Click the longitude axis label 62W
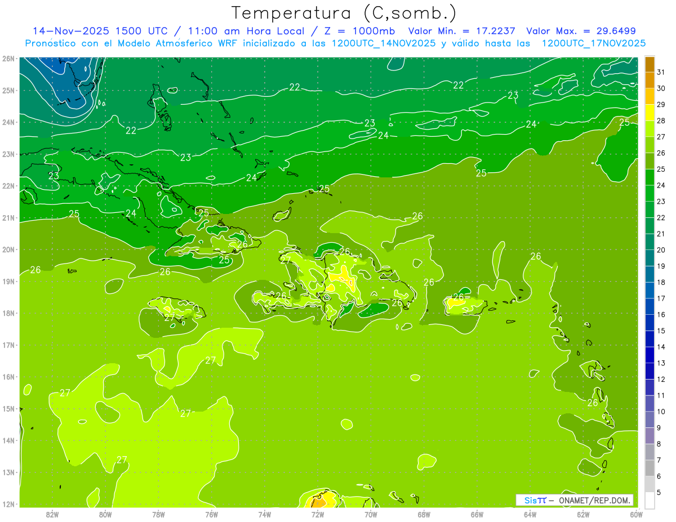676x522 pixels. (583, 514)
